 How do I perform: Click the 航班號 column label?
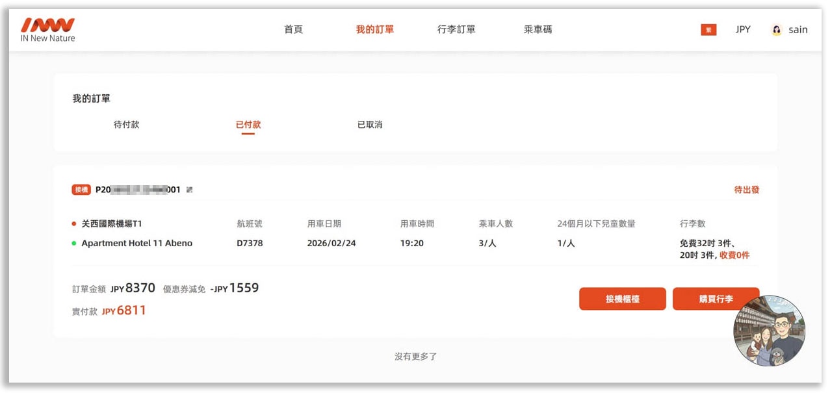point(250,223)
